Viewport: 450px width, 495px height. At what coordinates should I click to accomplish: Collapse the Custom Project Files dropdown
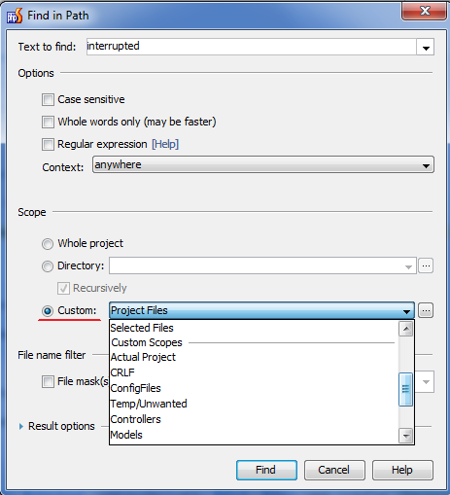[x=261, y=310]
